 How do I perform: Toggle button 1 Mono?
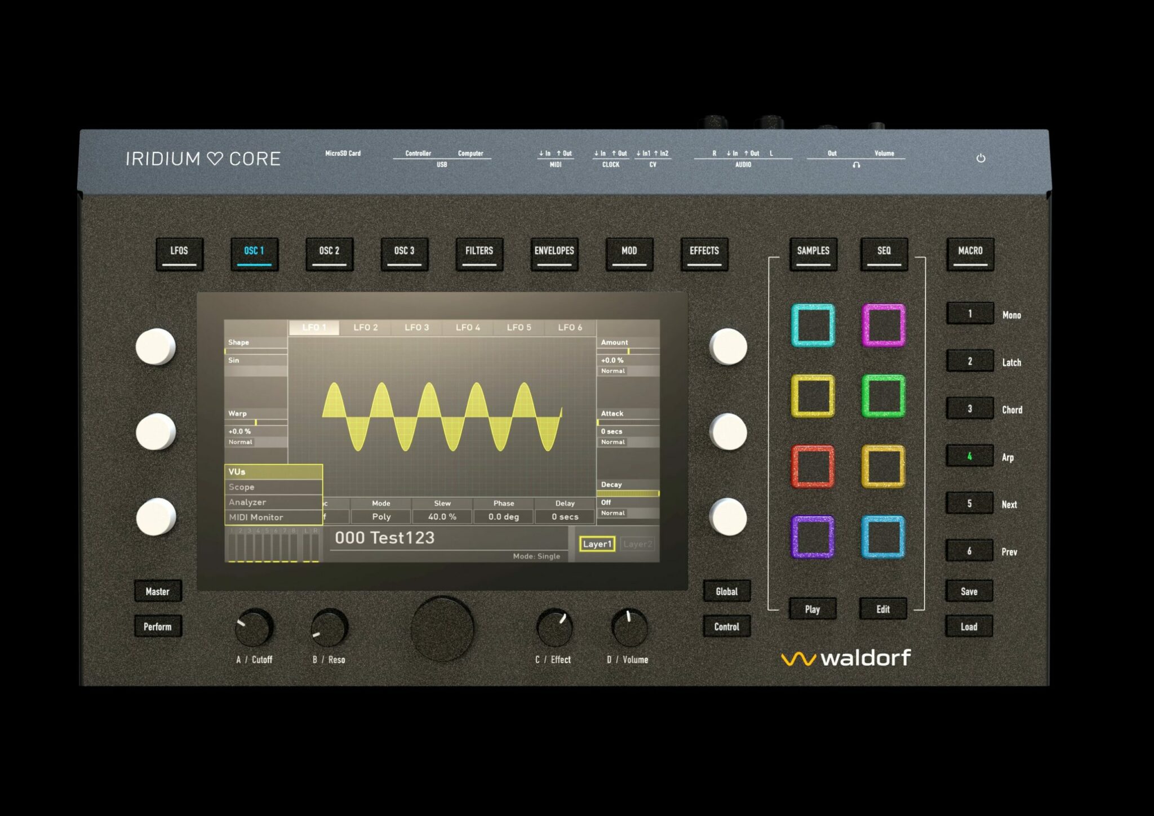[970, 314]
